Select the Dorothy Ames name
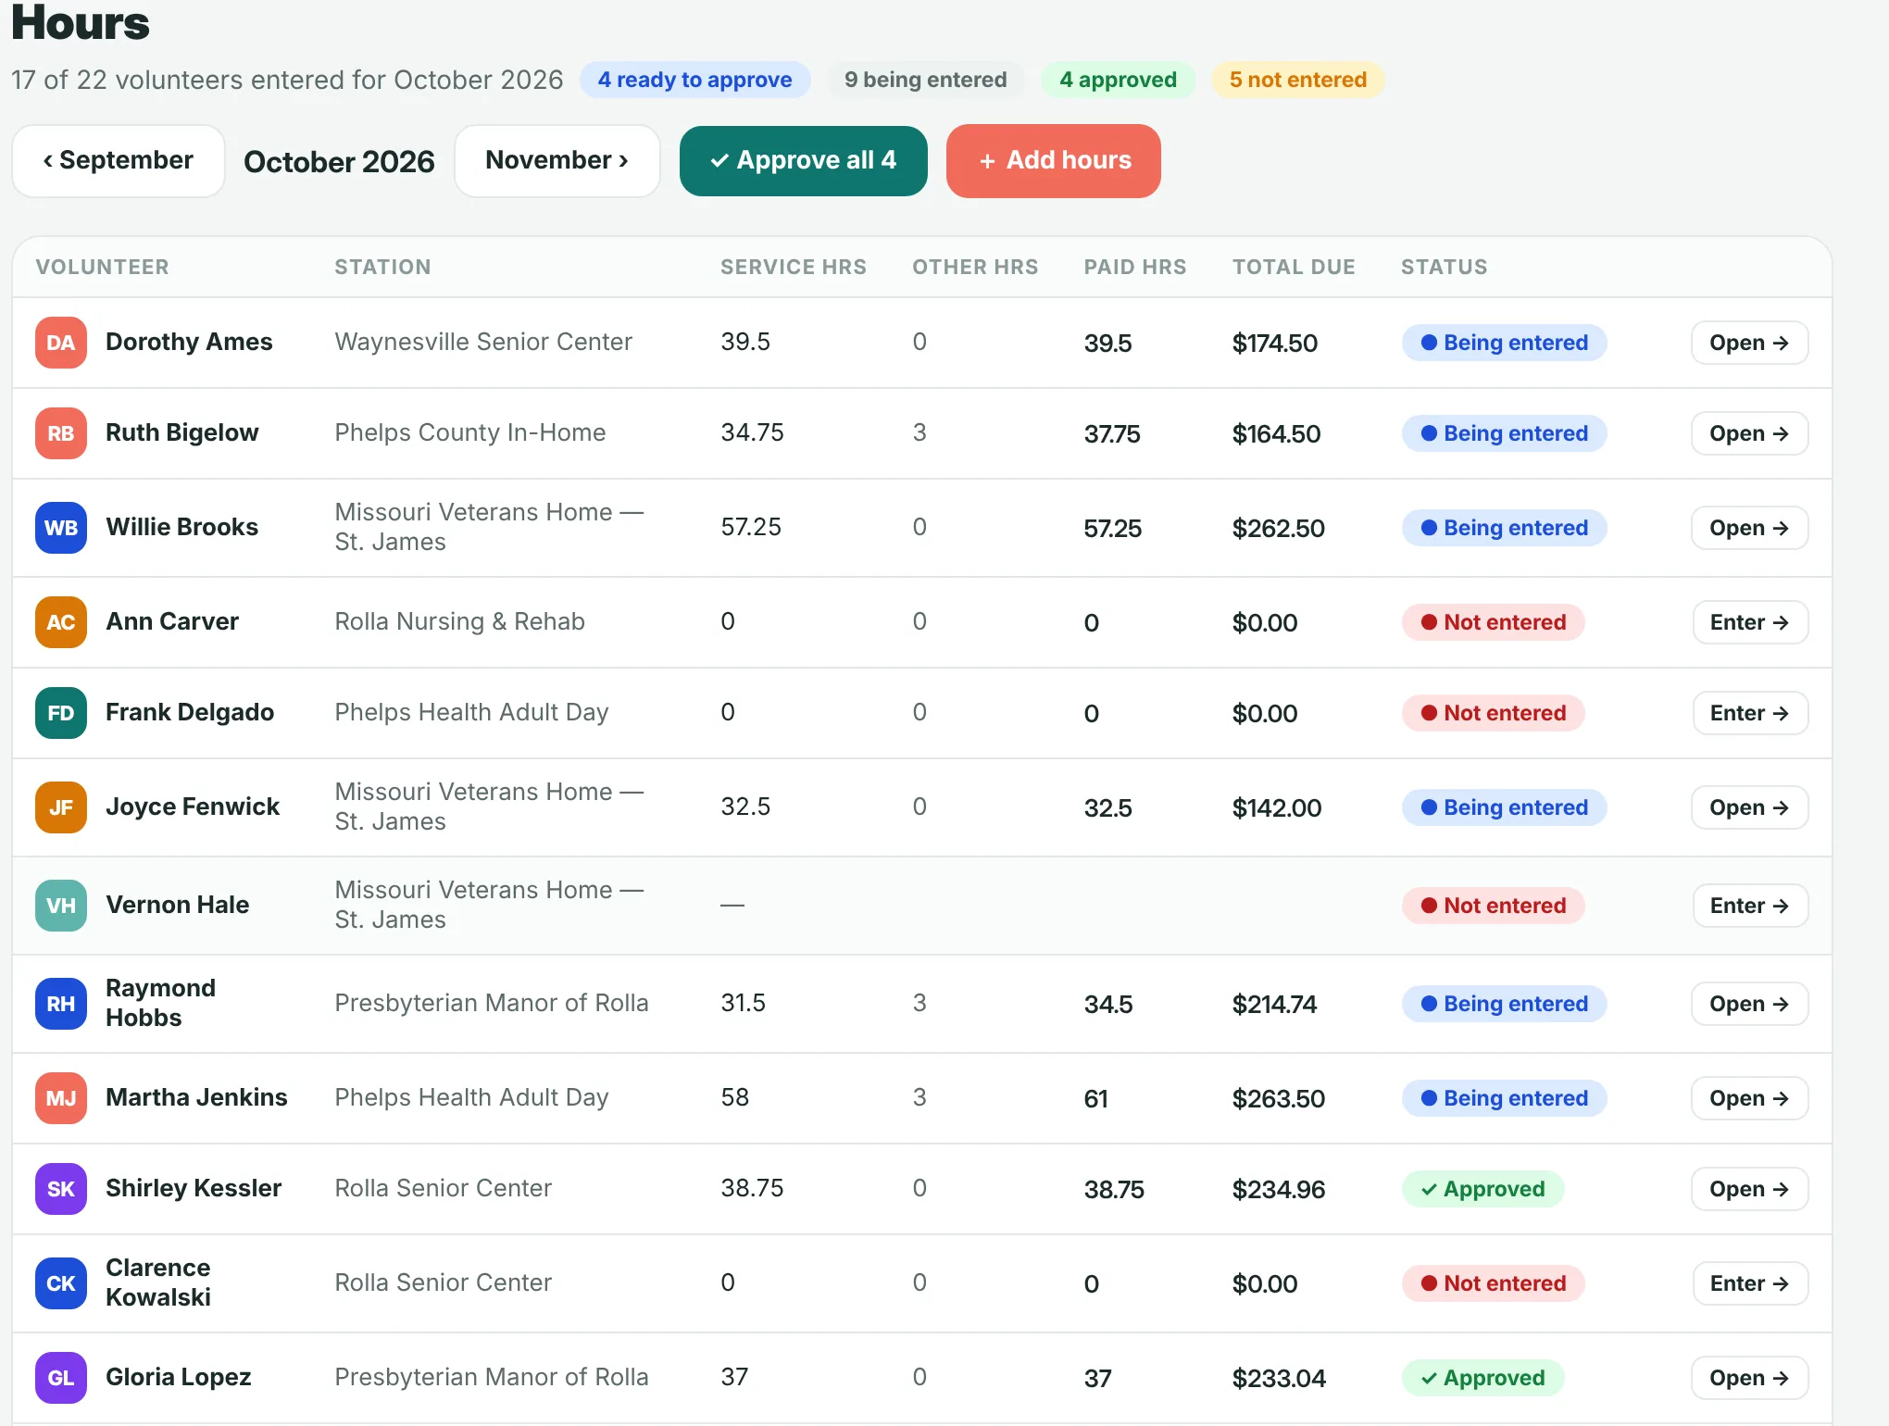 [189, 342]
